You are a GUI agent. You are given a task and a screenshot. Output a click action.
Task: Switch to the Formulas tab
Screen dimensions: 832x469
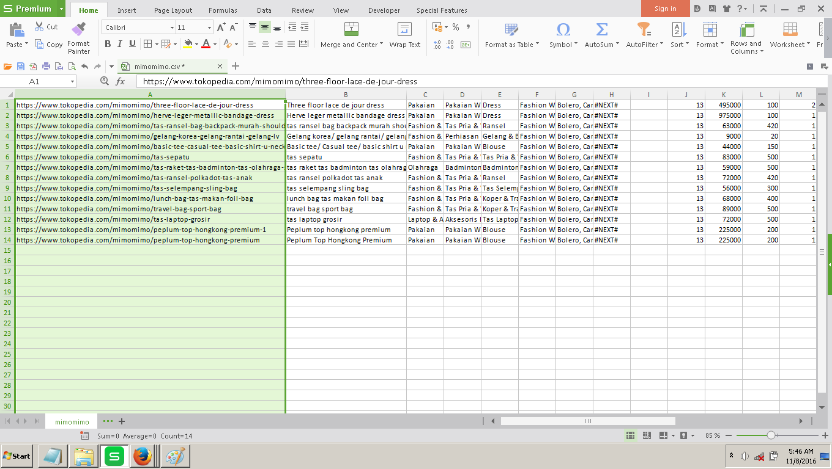(x=223, y=10)
